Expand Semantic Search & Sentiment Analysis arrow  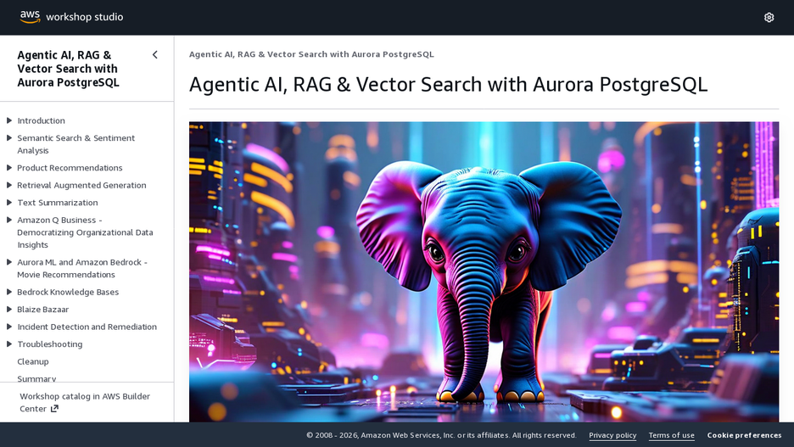(x=9, y=137)
